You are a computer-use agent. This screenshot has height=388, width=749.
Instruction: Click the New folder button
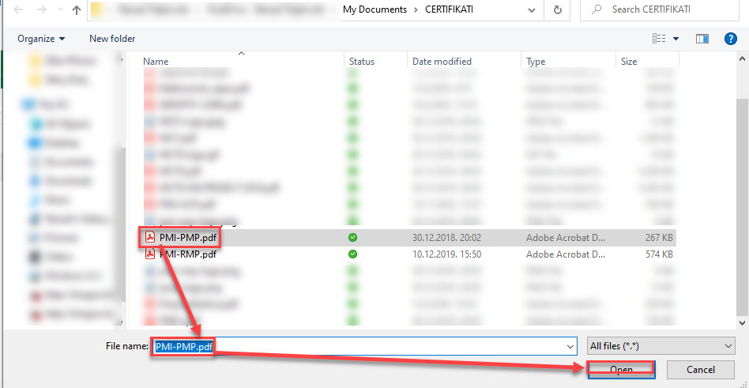[112, 39]
